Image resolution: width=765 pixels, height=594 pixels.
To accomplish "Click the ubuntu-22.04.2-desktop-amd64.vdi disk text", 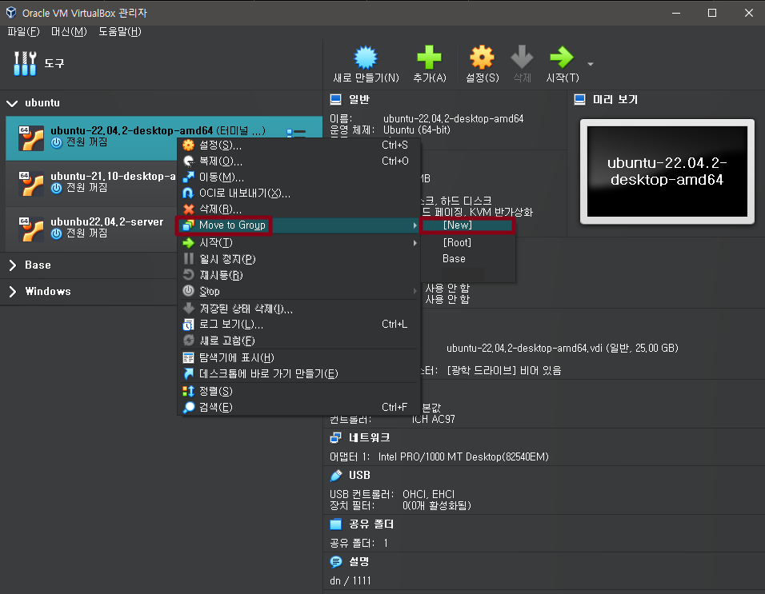I will pyautogui.click(x=563, y=349).
